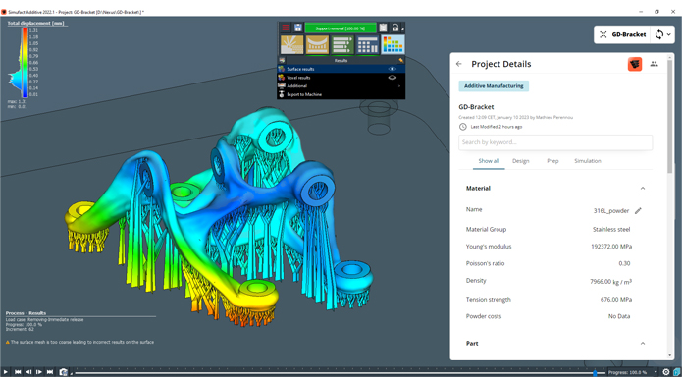Switch to the Design tab
Viewport: 682px width, 388px height.
[x=521, y=161]
